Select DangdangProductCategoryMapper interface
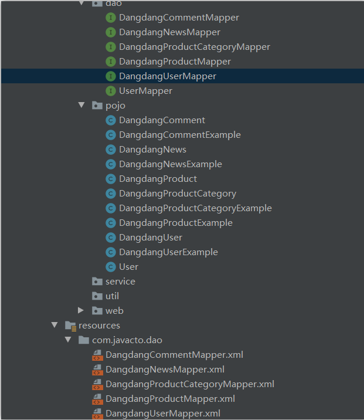 [x=195, y=47]
